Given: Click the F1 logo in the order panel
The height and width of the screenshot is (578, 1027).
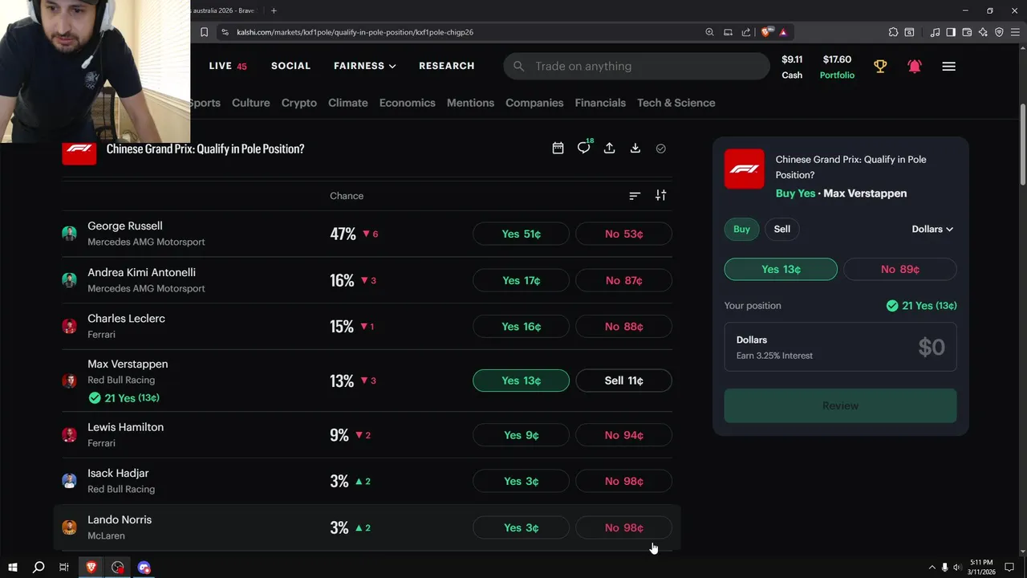Looking at the screenshot, I should pyautogui.click(x=744, y=169).
